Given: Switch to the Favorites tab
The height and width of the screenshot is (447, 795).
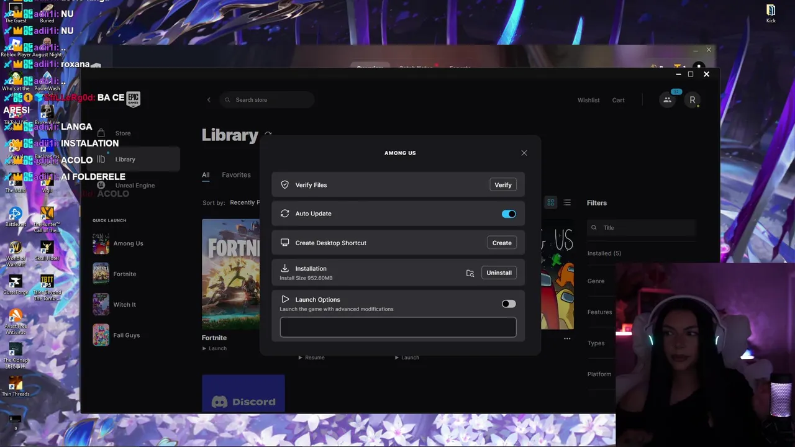Looking at the screenshot, I should pos(236,175).
